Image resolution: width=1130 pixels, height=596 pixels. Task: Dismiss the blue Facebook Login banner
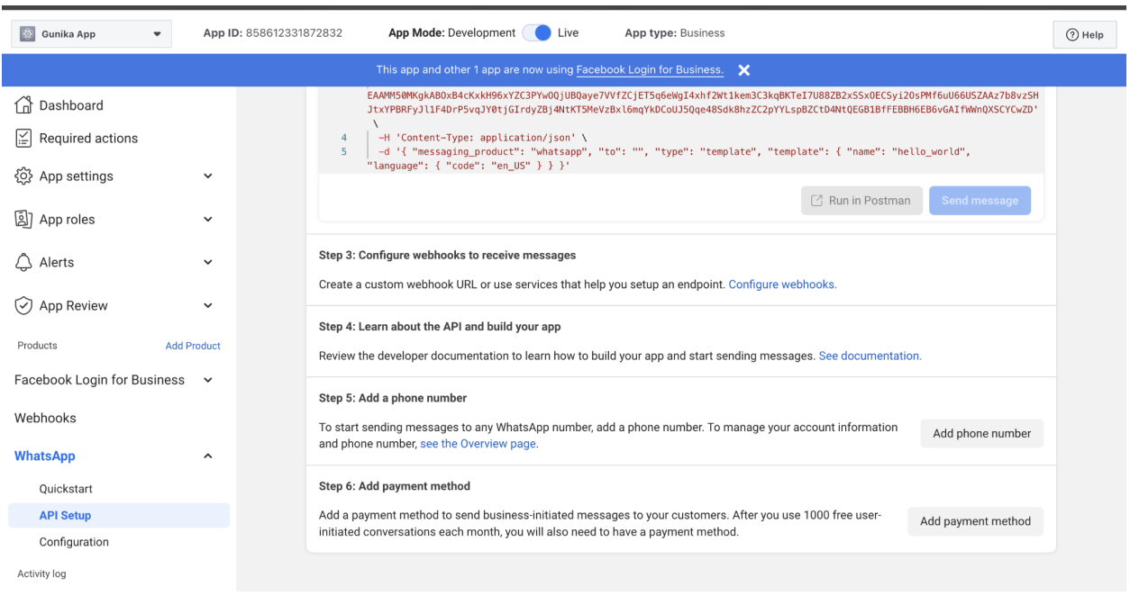[x=744, y=69]
